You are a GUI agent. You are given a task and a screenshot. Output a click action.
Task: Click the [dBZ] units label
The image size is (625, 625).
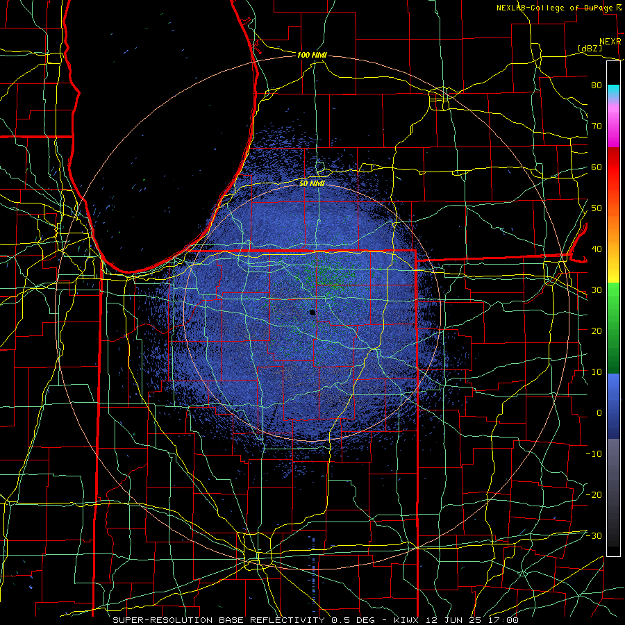click(590, 49)
